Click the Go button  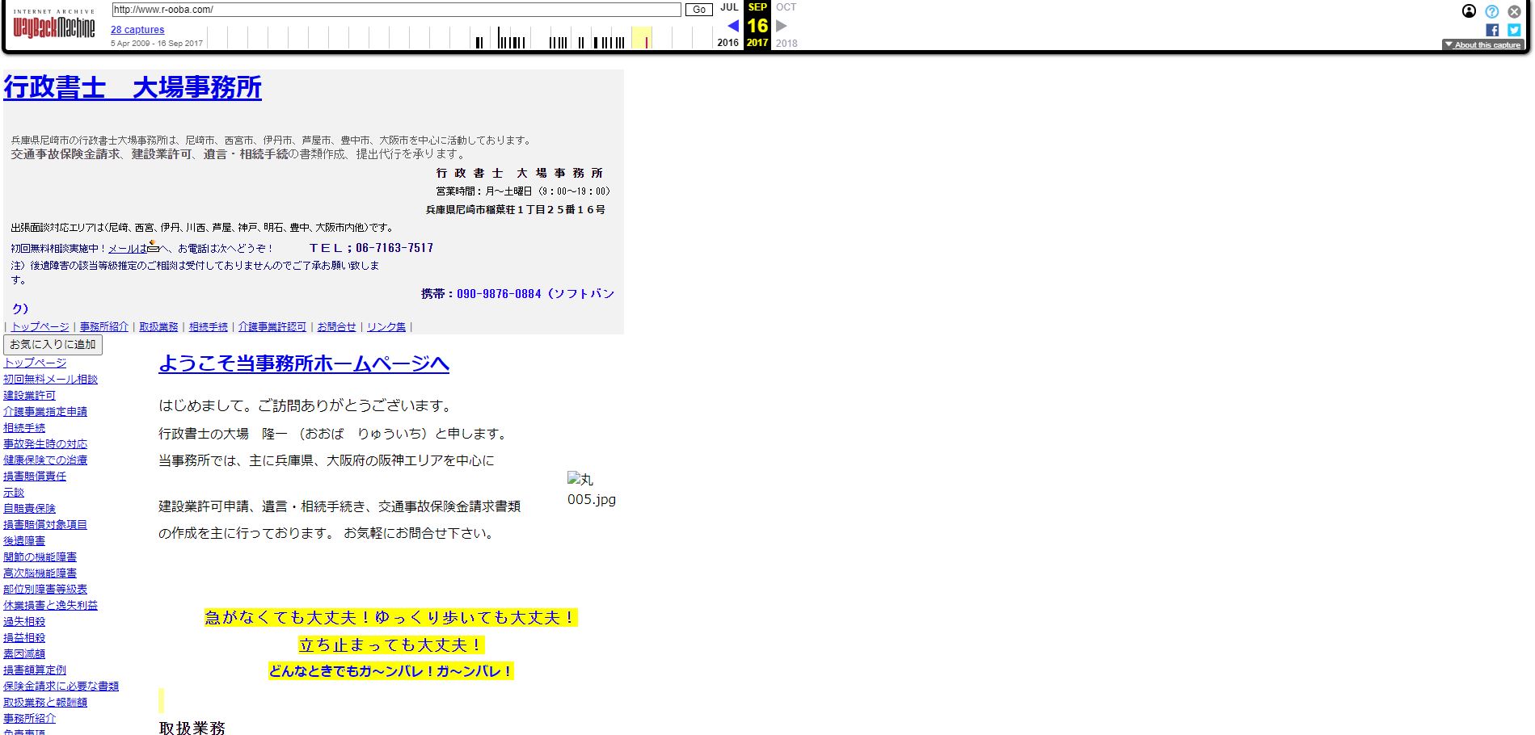698,10
